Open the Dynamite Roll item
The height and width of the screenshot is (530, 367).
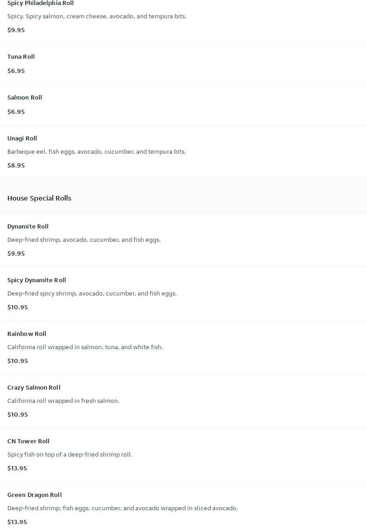tap(28, 227)
